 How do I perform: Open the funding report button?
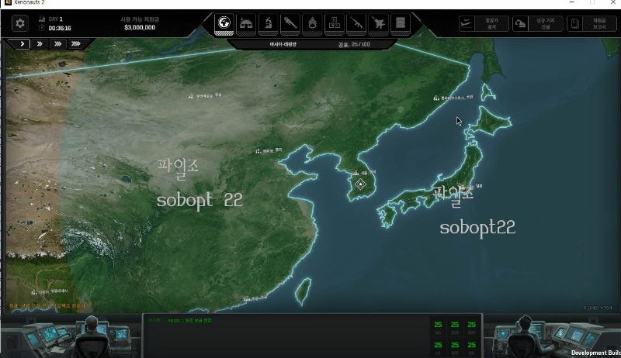[592, 24]
